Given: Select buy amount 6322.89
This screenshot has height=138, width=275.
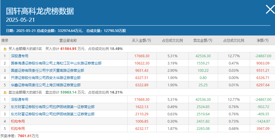Looking at the screenshot, I should (142, 85).
